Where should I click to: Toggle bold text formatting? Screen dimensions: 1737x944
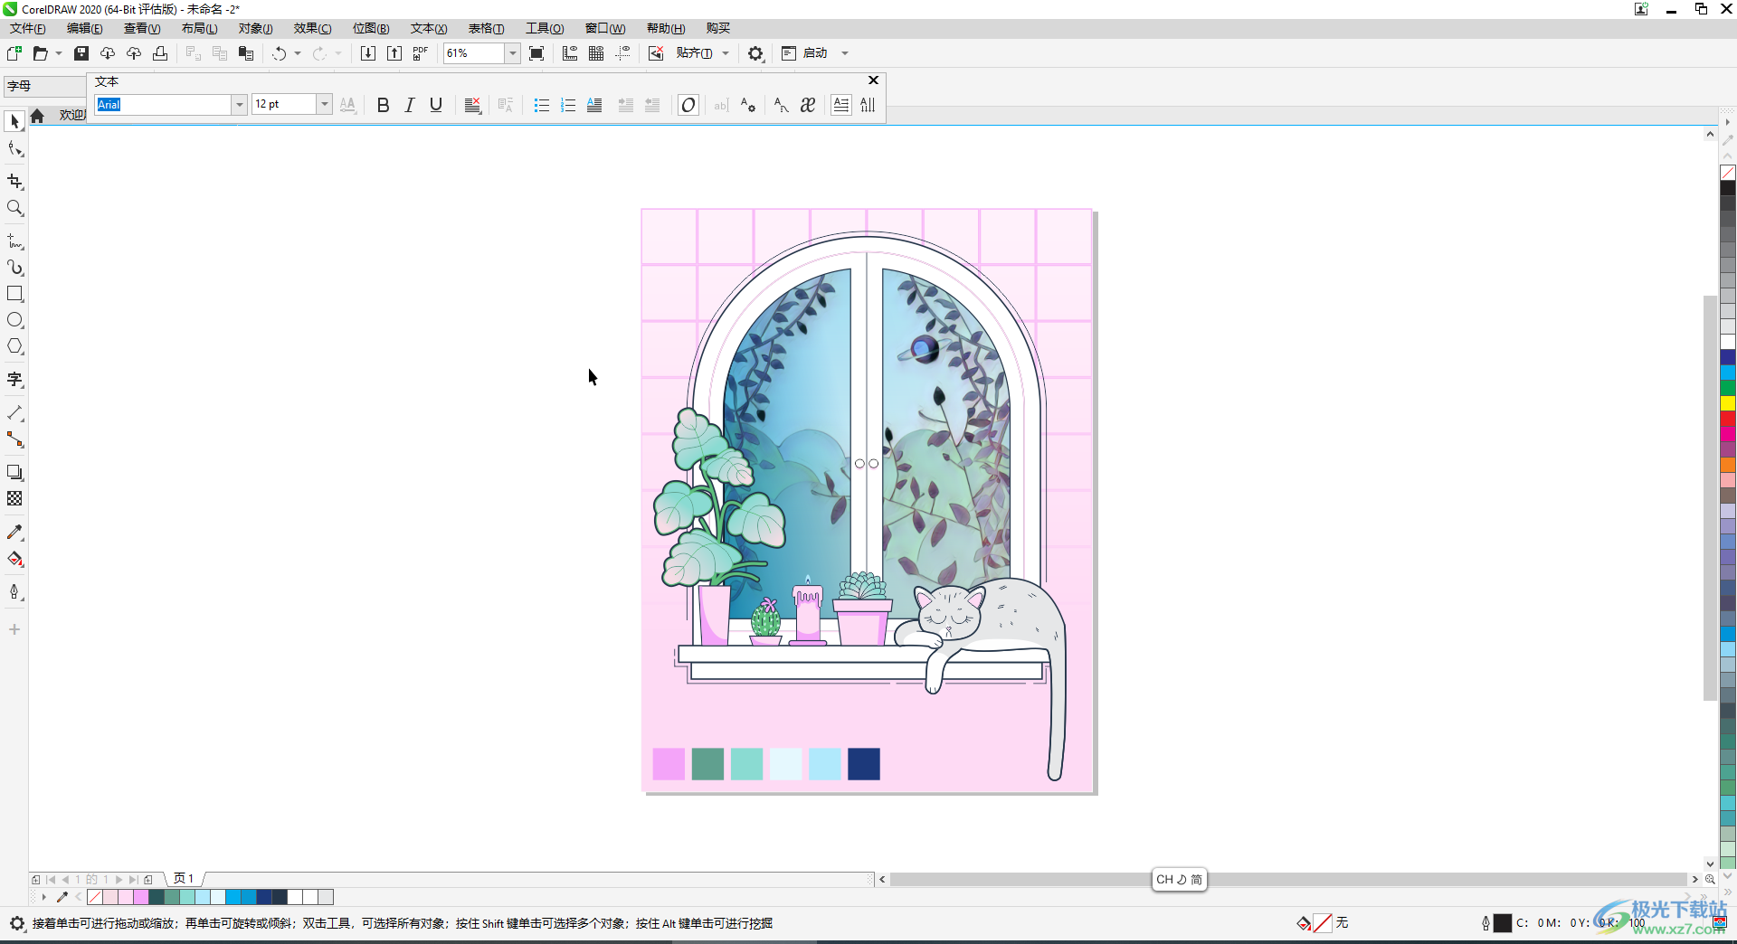[383, 105]
